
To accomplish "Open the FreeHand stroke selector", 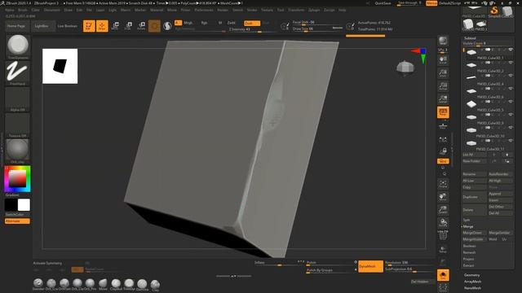I will click(x=18, y=72).
